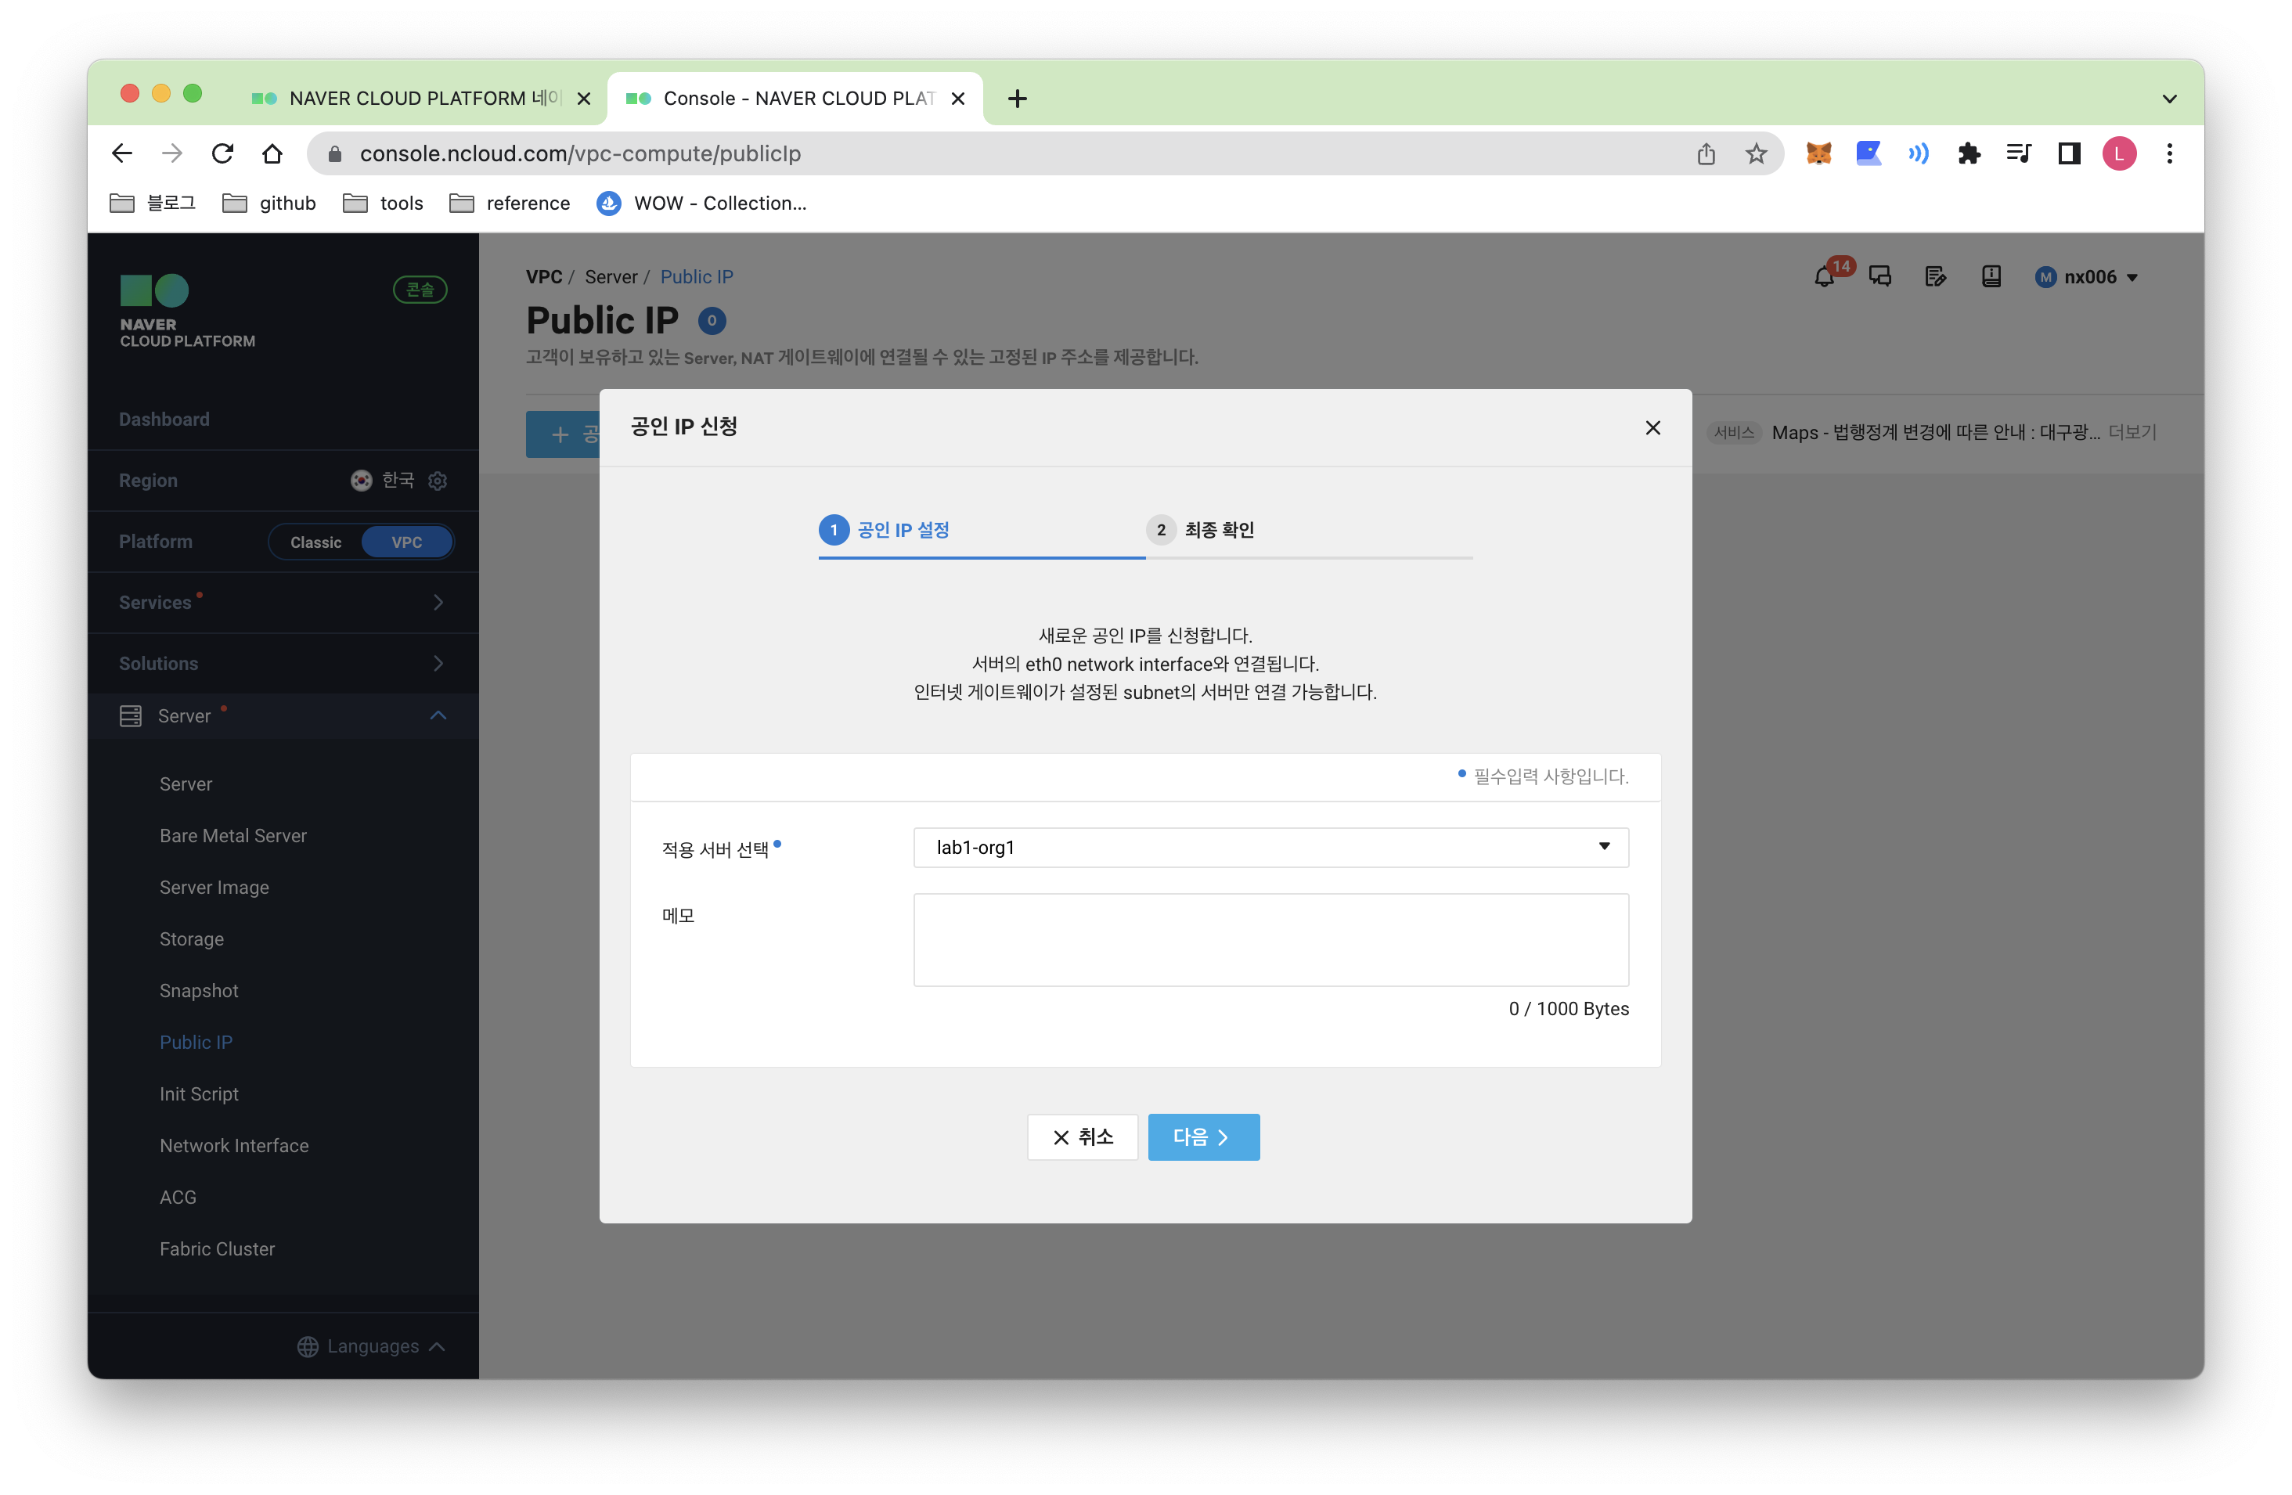The height and width of the screenshot is (1495, 2292).
Task: Open the chat support icon
Action: [1879, 277]
